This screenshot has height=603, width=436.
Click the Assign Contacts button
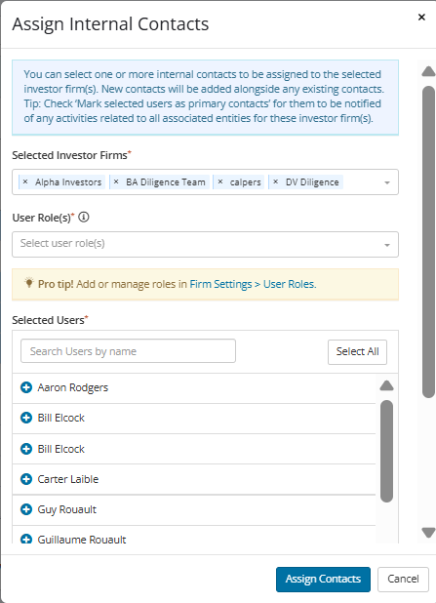tap(323, 580)
